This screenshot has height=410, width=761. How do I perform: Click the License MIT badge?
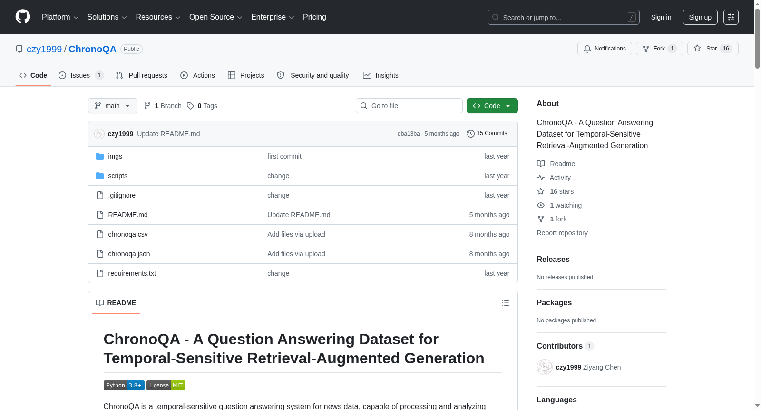tap(166, 385)
